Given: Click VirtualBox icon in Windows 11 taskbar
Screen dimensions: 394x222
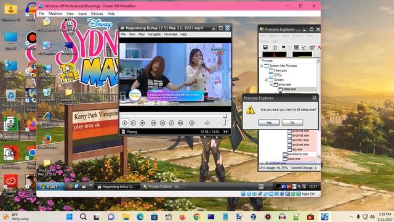Looking at the screenshot, I should [254, 216].
